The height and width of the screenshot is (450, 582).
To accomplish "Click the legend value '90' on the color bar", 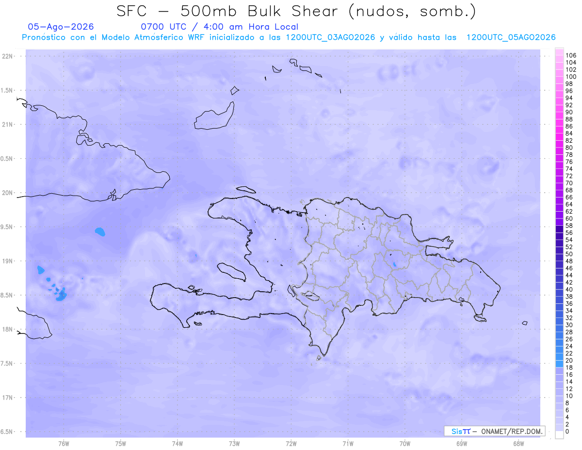I will click(569, 112).
